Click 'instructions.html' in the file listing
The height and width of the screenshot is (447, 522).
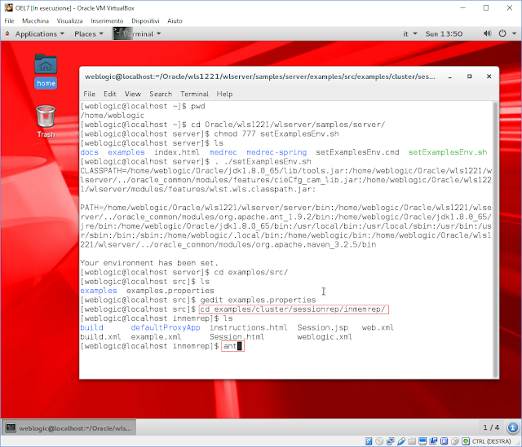248,327
